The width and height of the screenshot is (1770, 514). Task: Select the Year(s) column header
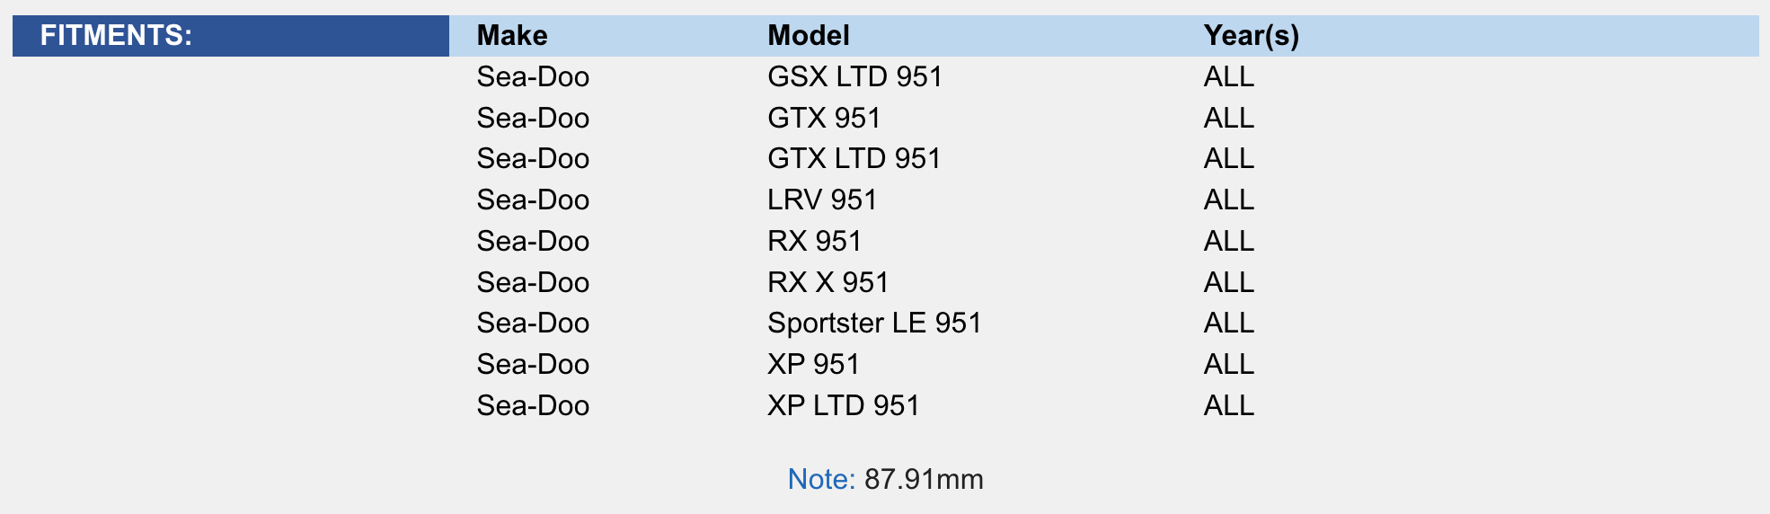1251,36
